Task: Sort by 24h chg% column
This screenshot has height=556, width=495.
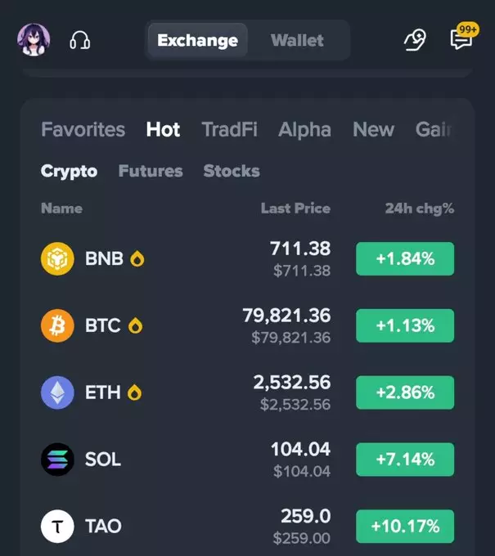Action: [420, 208]
